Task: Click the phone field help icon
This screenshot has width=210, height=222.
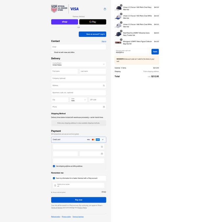Action: (x=104, y=107)
